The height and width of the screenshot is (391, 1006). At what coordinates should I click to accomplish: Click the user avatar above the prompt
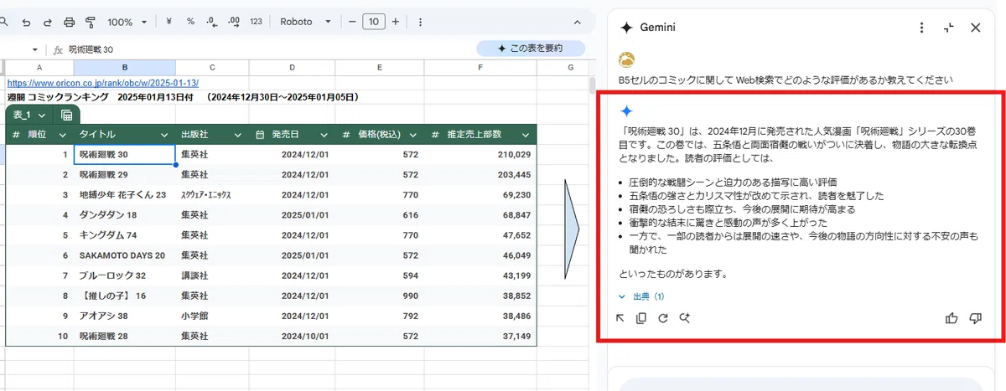(x=626, y=60)
